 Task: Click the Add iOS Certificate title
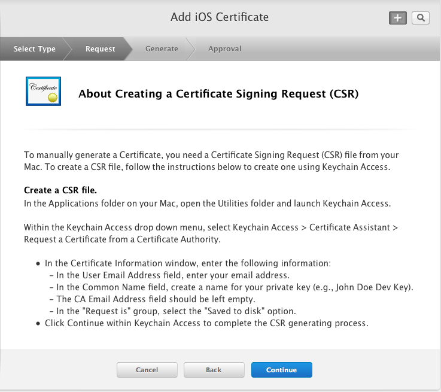[220, 17]
